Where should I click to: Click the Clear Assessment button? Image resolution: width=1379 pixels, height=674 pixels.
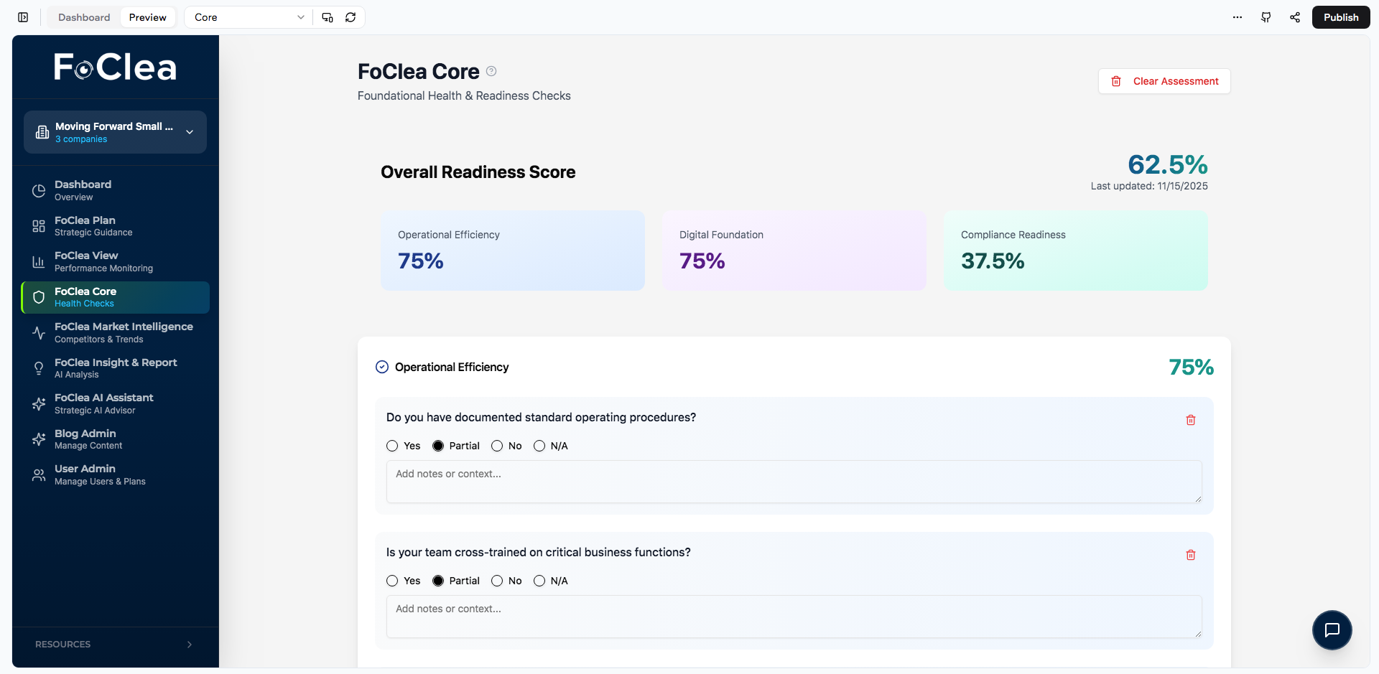(1164, 80)
